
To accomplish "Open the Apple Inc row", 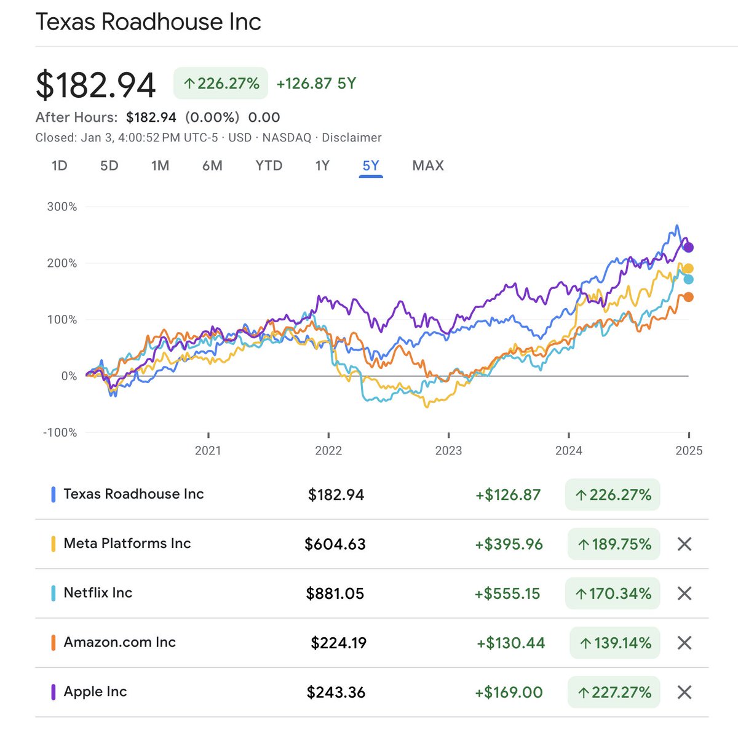I will [x=371, y=692].
